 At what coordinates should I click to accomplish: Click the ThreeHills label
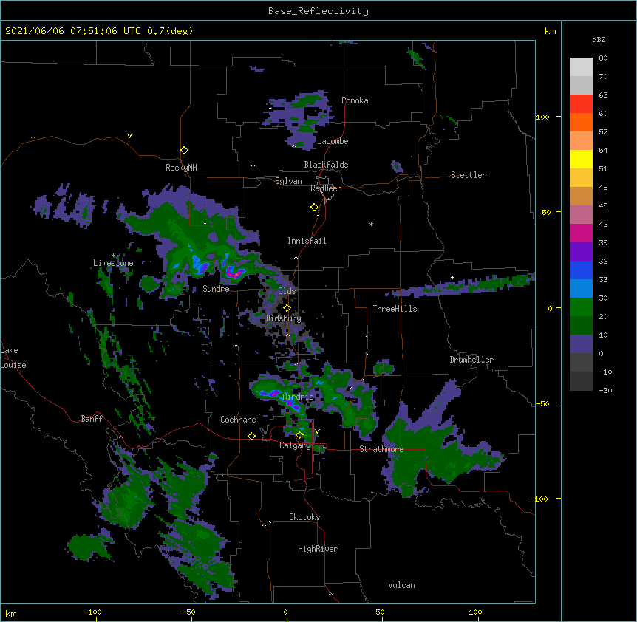coord(395,309)
